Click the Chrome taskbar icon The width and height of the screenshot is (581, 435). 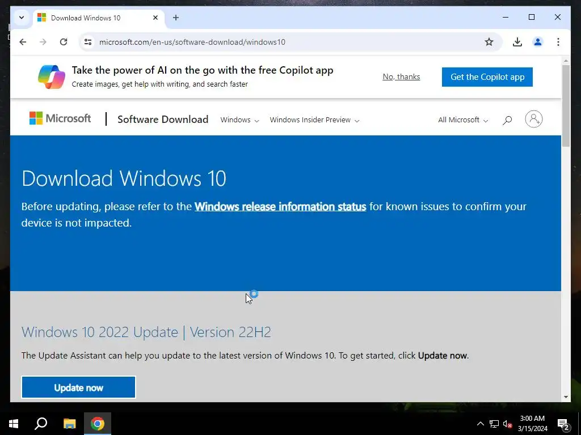tap(98, 424)
